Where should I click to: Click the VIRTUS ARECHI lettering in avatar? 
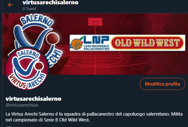pos(27,81)
